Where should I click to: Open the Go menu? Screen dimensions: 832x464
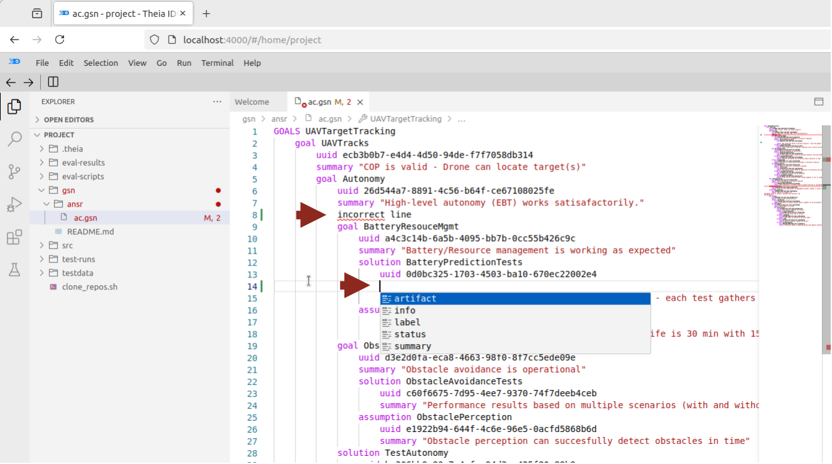click(161, 63)
